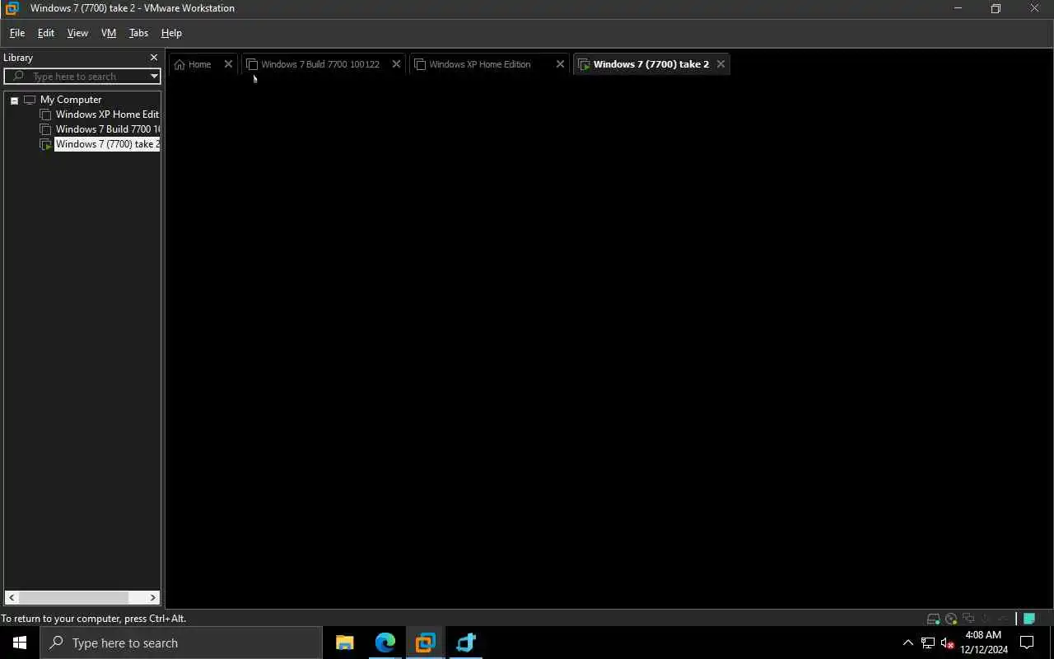Close the Windows XP Home Edition tab
1054x659 pixels.
[x=560, y=64]
